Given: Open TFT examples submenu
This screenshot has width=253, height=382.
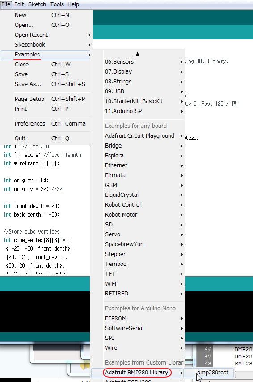Looking at the screenshot, I should point(138,274).
